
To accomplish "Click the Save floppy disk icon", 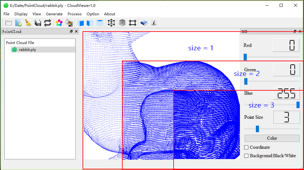I will (x=38, y=23).
